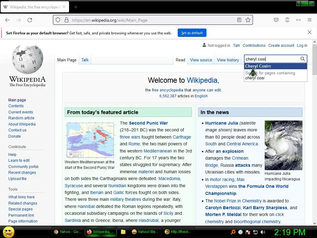The width and height of the screenshot is (317, 238).
Task: Open the Page information link
Action: (x=23, y=221)
